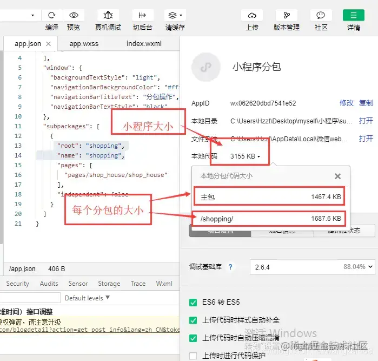The height and width of the screenshot is (361, 378).
Task: Click the clear cache (清缓存) layers icon
Action: (173, 16)
